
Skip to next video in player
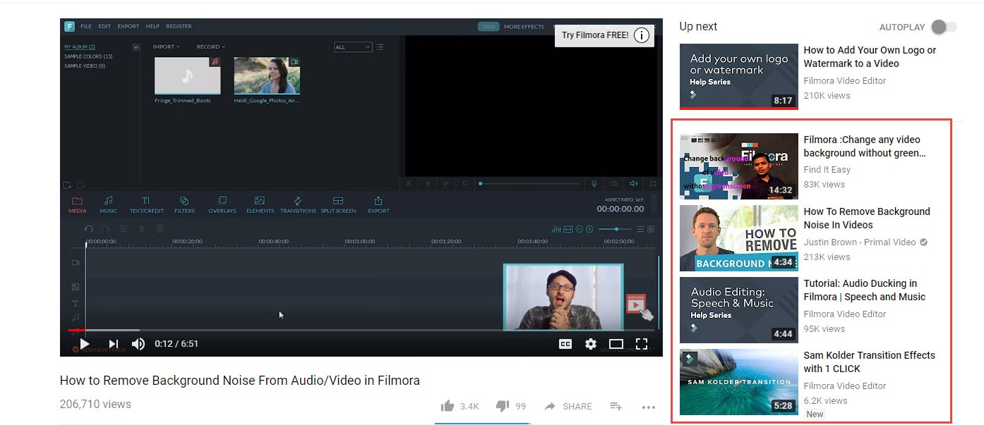point(113,344)
